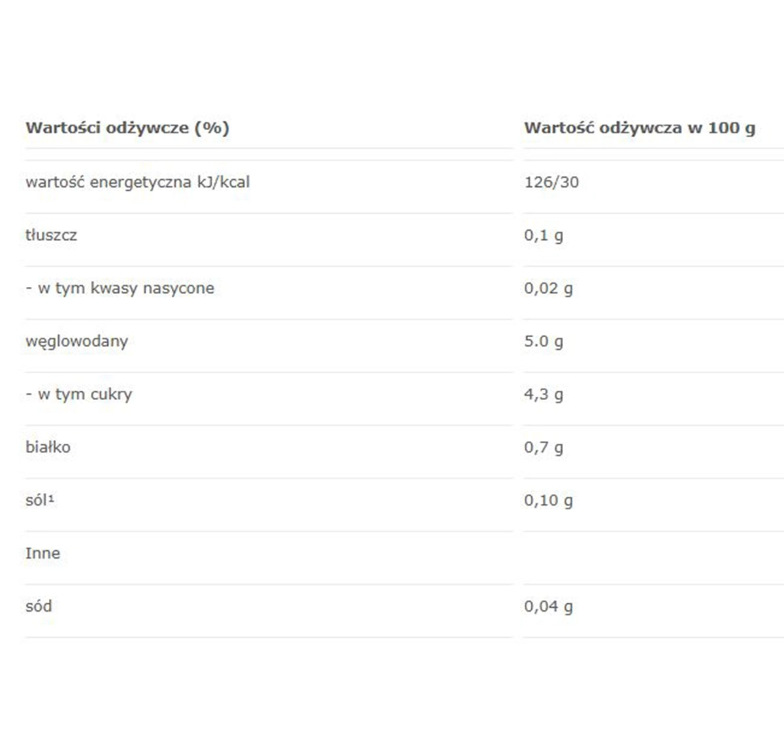Click the sugars value '4,3 g'
The height and width of the screenshot is (732, 784).
pyautogui.click(x=543, y=394)
